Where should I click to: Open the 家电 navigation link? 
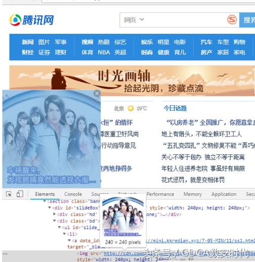point(239,53)
